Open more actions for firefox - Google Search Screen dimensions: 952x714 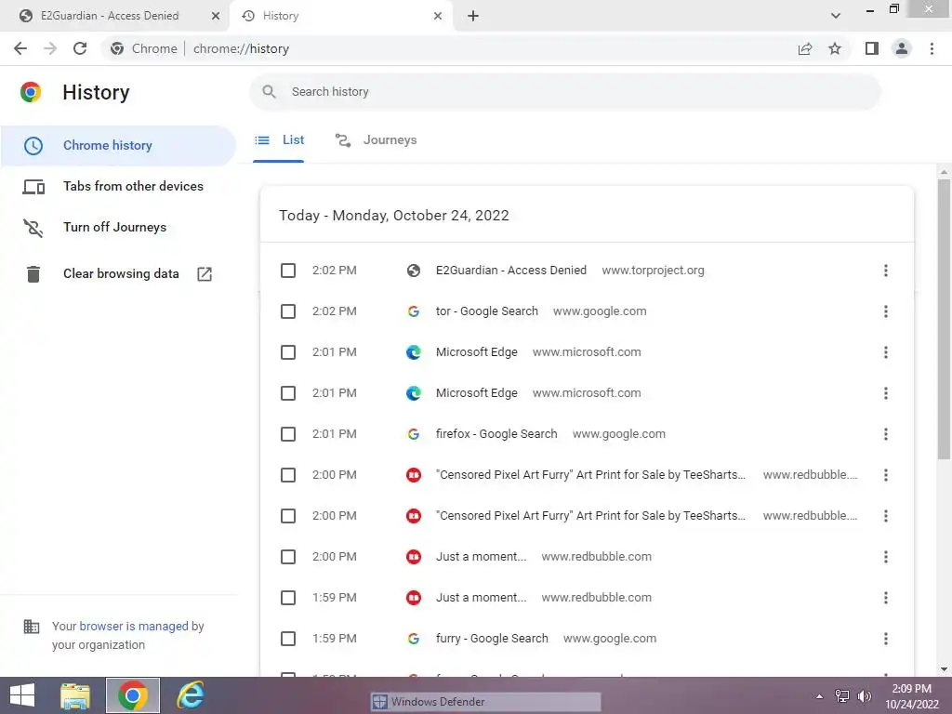[886, 434]
